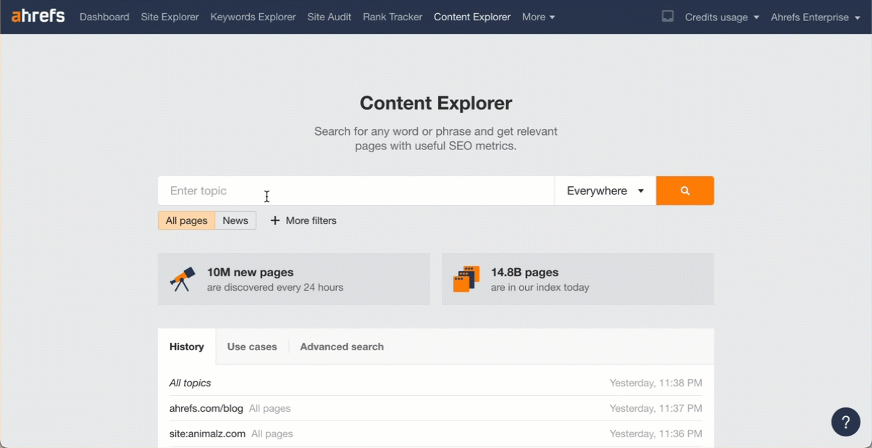This screenshot has height=448, width=872.
Task: Expand the More navigation dropdown
Action: [x=538, y=17]
